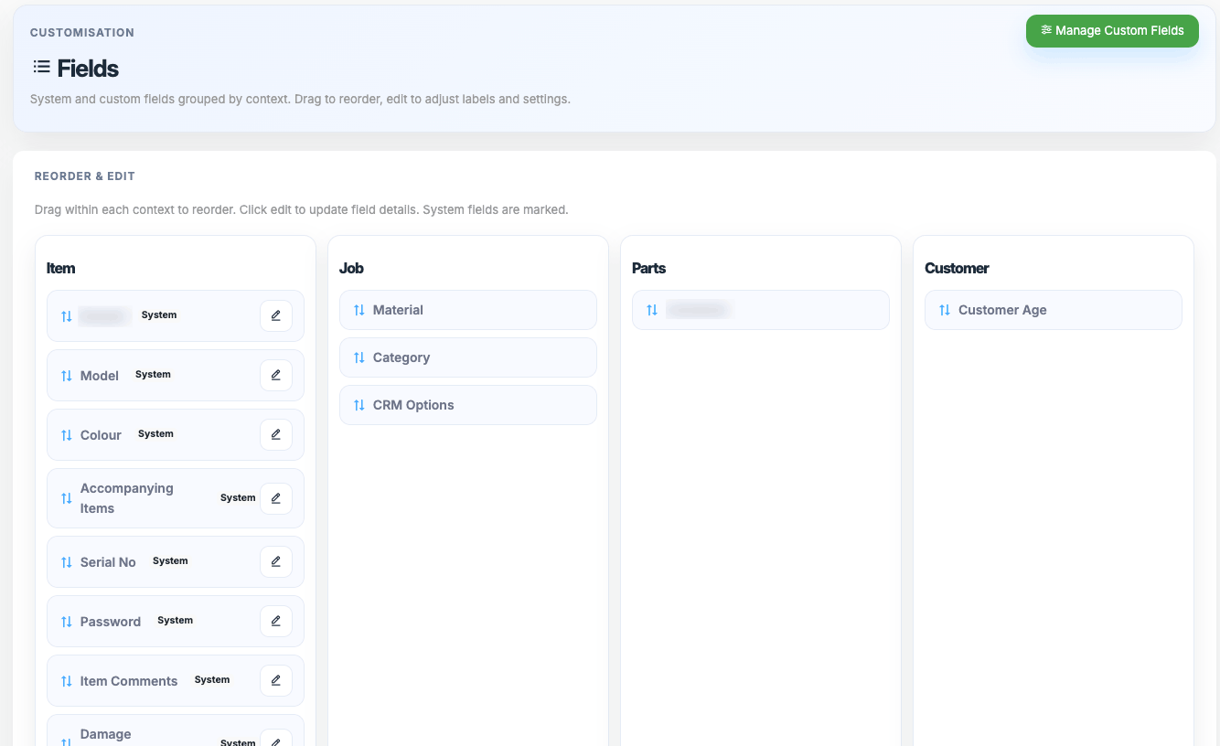Edit the Accompanying Items field

click(x=276, y=498)
